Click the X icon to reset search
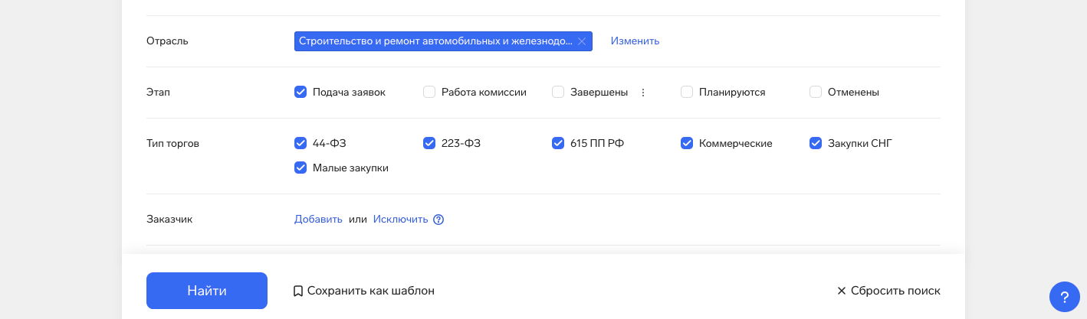 click(841, 291)
